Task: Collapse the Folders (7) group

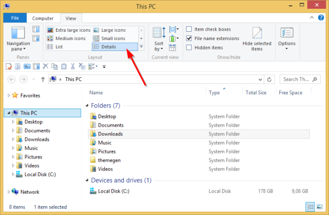Action: [87, 105]
